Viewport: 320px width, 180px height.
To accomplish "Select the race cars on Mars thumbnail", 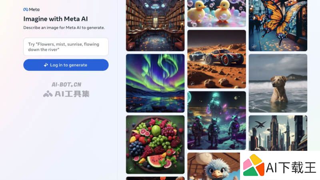I will coord(216,59).
